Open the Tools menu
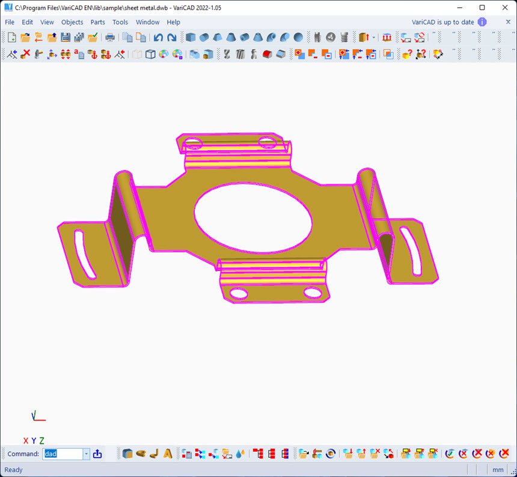Screen dimensions: 517x477 point(120,22)
